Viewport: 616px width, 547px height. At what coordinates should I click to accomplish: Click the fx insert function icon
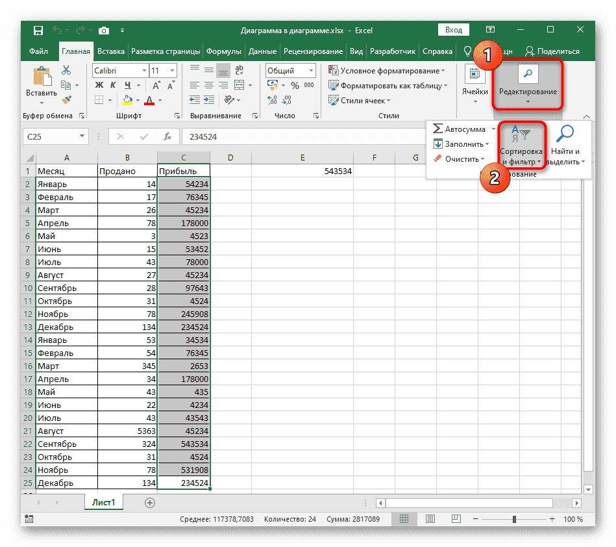coord(167,136)
